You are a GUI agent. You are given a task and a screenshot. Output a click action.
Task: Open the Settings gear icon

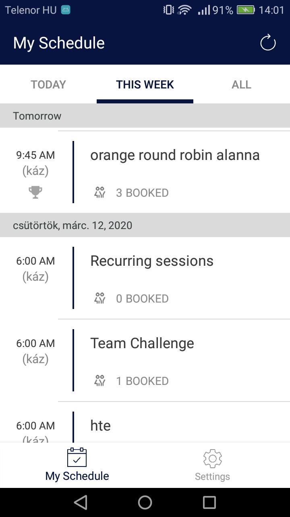212,458
